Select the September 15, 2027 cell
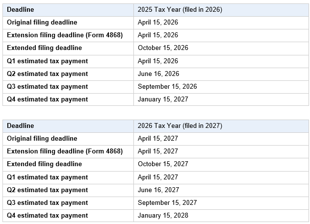Screen dimensions: 310x224 coord(167,203)
